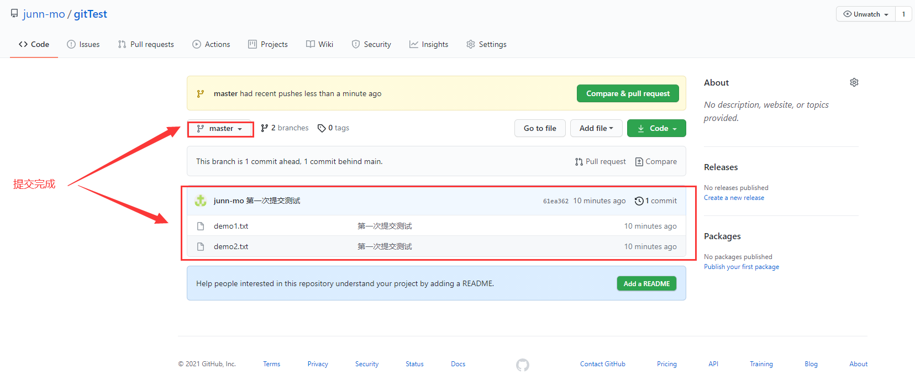The height and width of the screenshot is (385, 915).
Task: Click the Go to file button
Action: 540,128
